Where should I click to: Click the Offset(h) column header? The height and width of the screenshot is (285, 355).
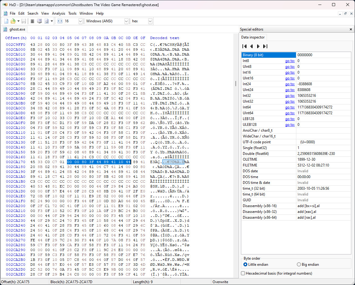click(16, 38)
